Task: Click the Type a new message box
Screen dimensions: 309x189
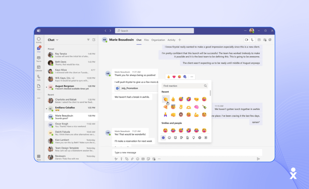Action: pos(187,152)
